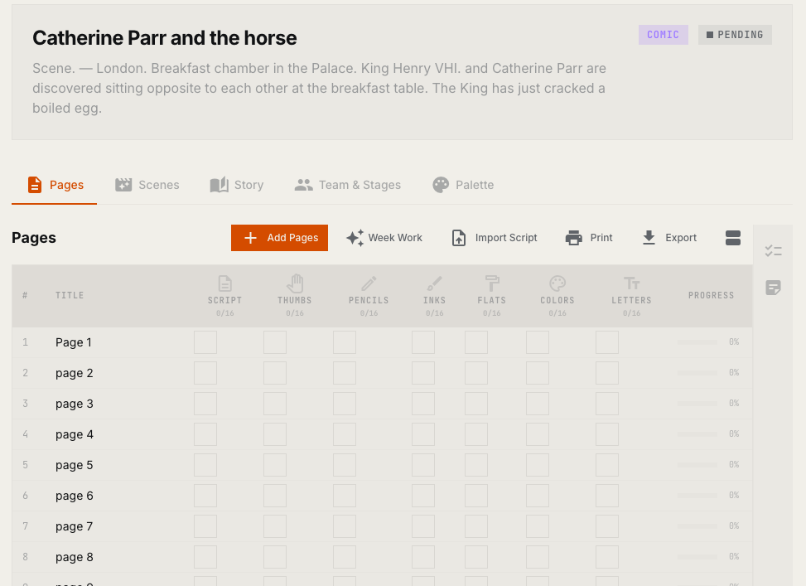Viewport: 806px width, 586px height.
Task: Click the Export download arrow icon
Action: (x=649, y=238)
